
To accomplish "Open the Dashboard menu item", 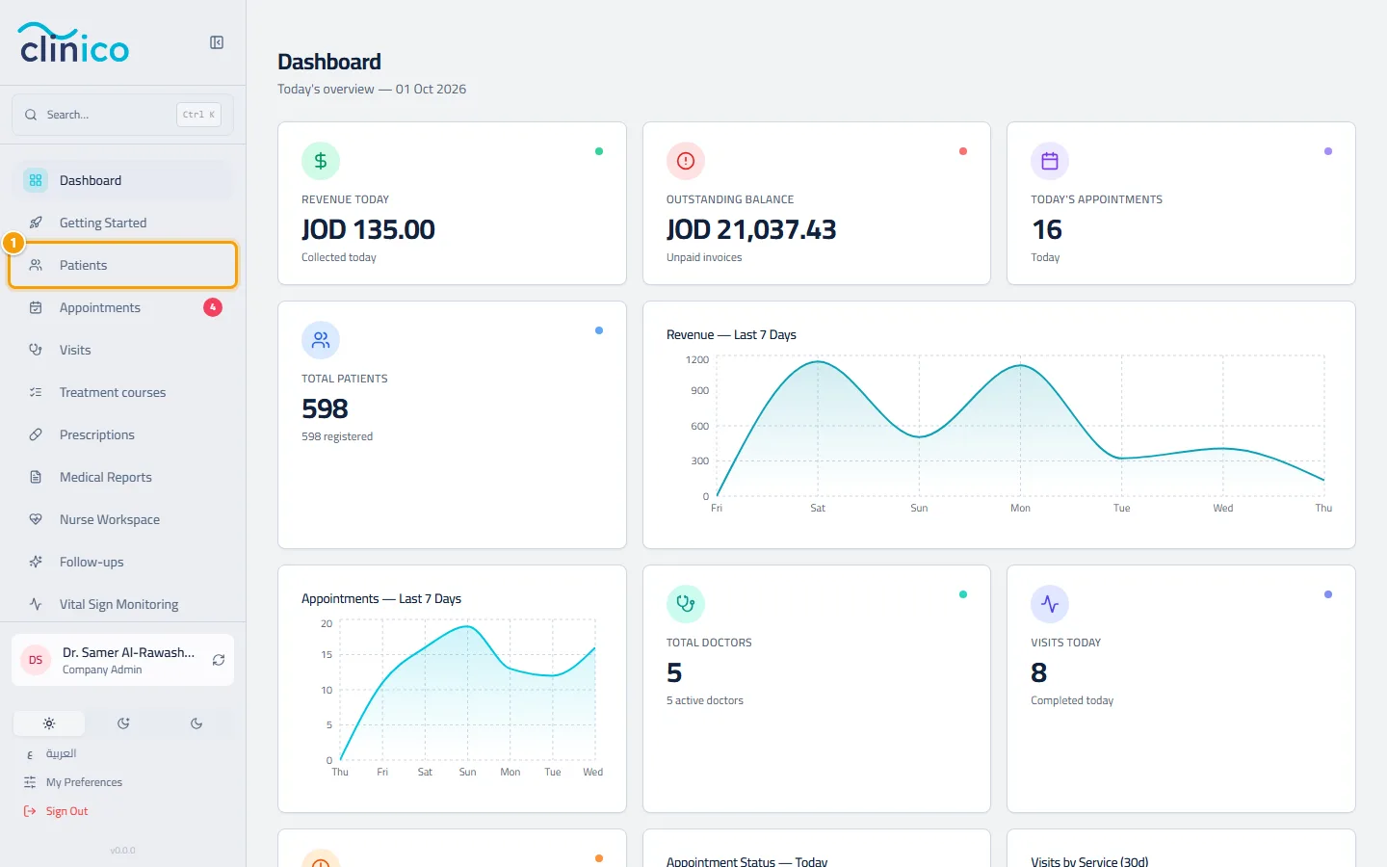I will [122, 180].
